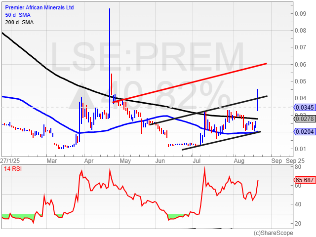Click the 40 RSI axis label
This screenshot has width=316, height=237.
(298, 204)
